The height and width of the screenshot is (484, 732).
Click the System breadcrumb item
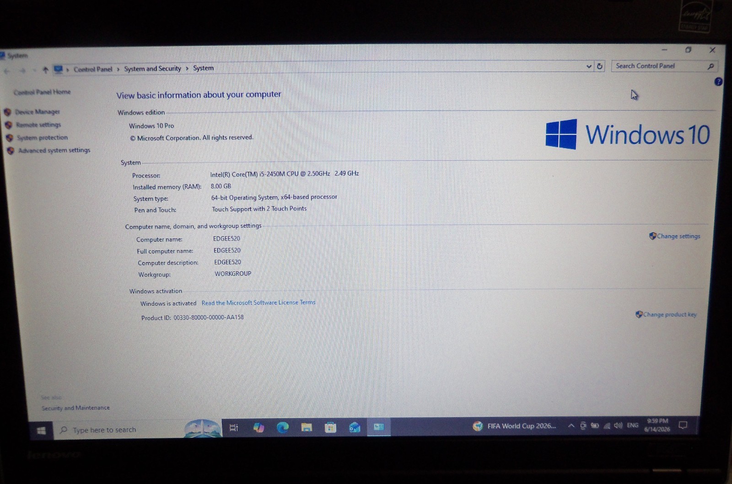click(203, 68)
